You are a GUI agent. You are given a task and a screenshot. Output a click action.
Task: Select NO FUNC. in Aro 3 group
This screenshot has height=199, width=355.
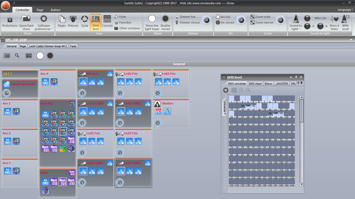coord(8,171)
